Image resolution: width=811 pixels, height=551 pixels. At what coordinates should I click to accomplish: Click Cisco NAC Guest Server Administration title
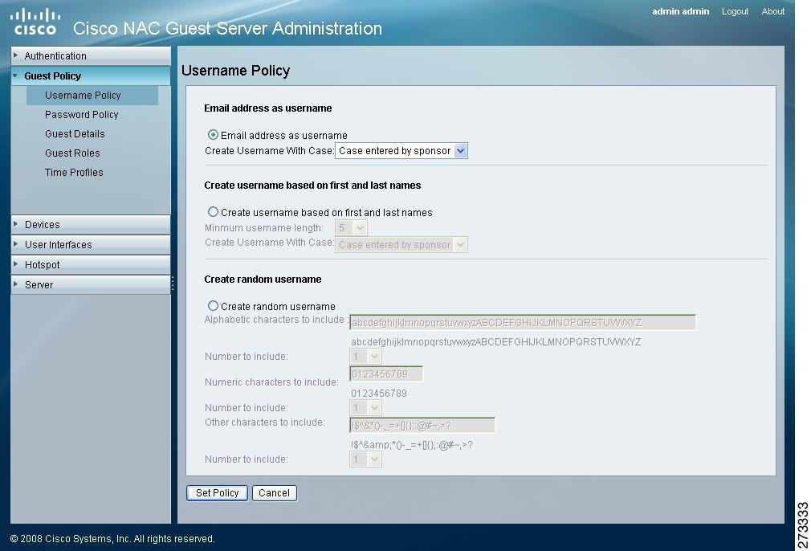[227, 28]
